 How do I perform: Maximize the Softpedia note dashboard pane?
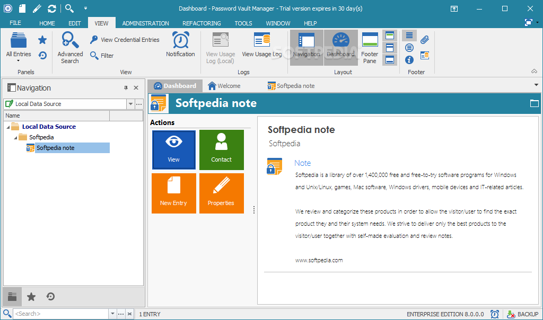pyautogui.click(x=534, y=103)
